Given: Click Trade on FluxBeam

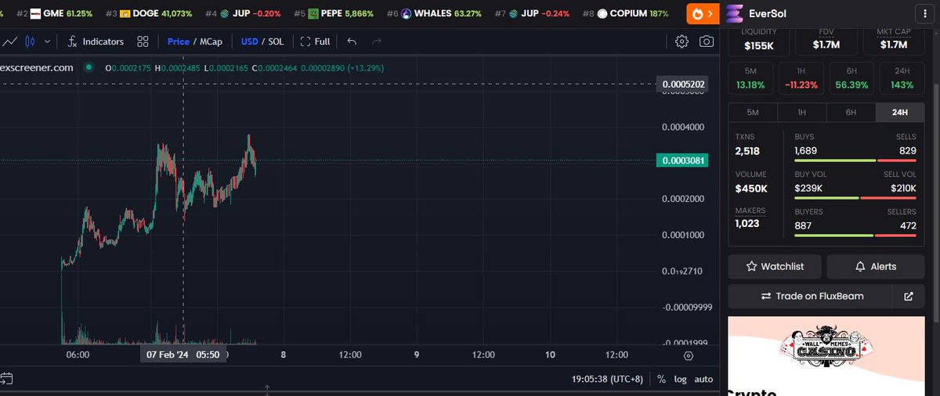Looking at the screenshot, I should (811, 297).
